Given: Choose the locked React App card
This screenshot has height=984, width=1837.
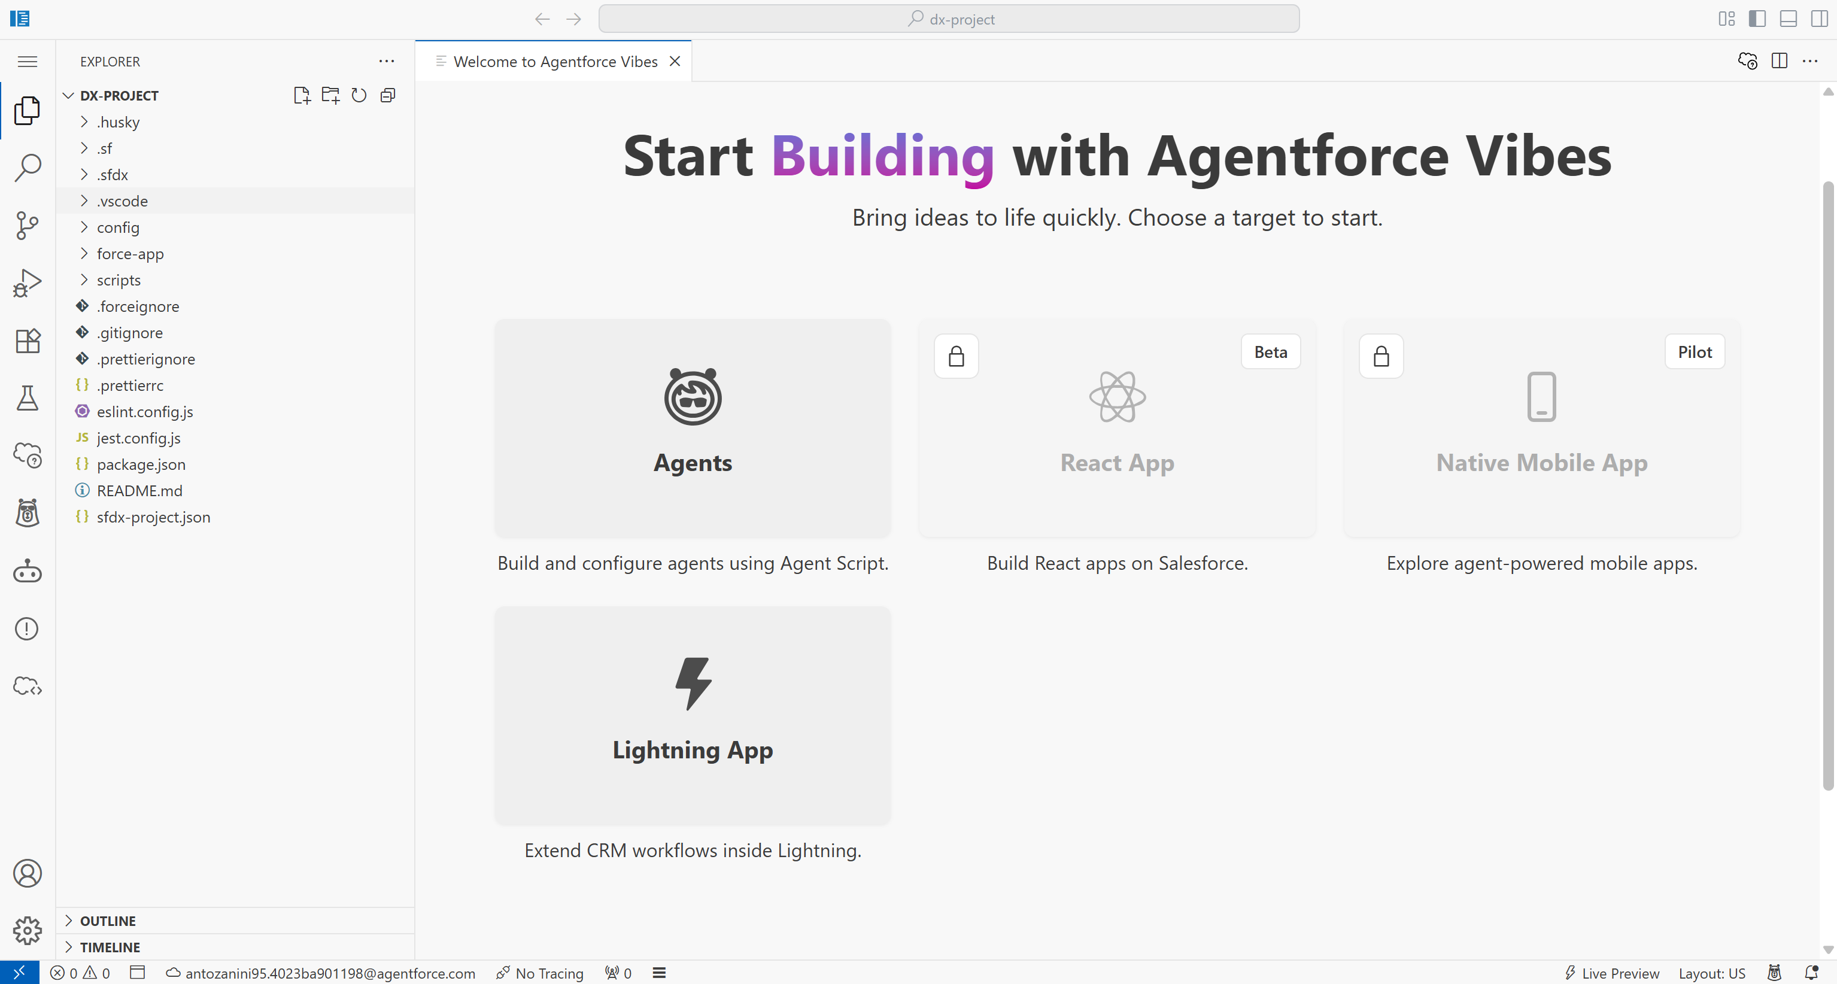Looking at the screenshot, I should (1117, 428).
